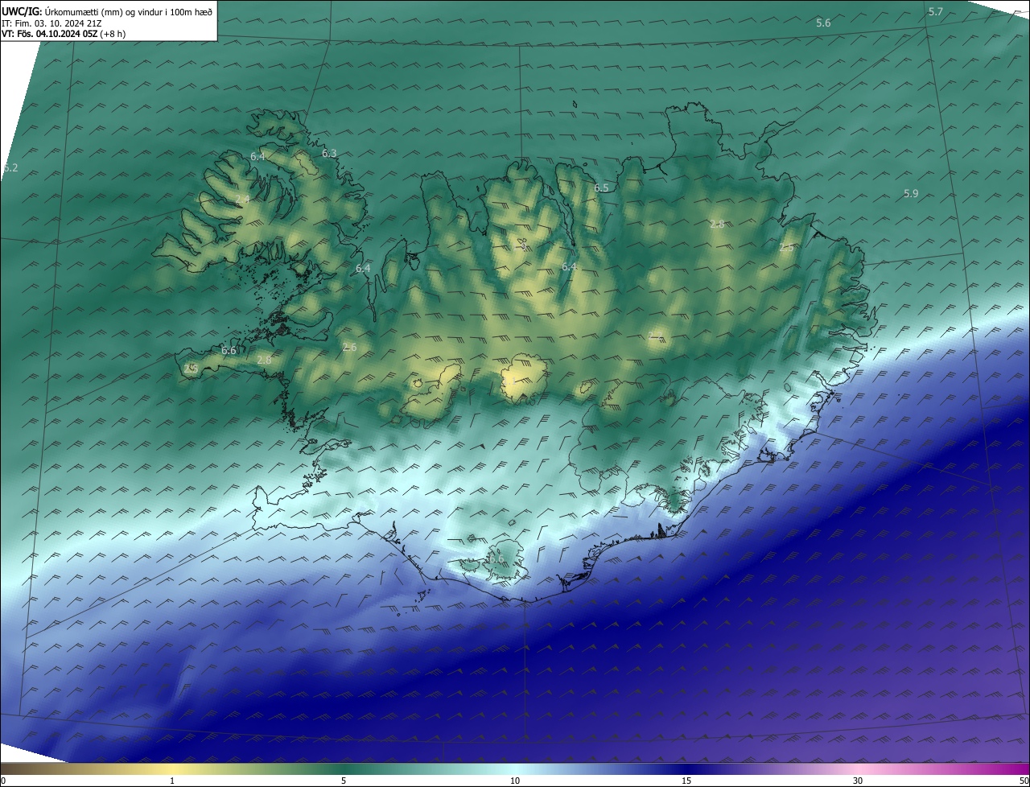This screenshot has height=787, width=1030.
Task: Click the 2.6 value label
Action: coord(349,348)
